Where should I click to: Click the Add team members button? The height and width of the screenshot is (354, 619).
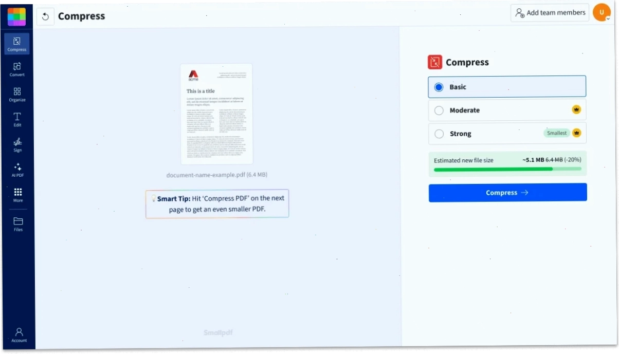click(550, 13)
